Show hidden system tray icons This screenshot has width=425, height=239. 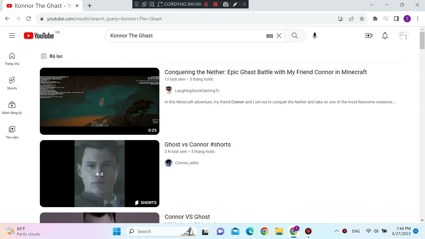coord(336,231)
